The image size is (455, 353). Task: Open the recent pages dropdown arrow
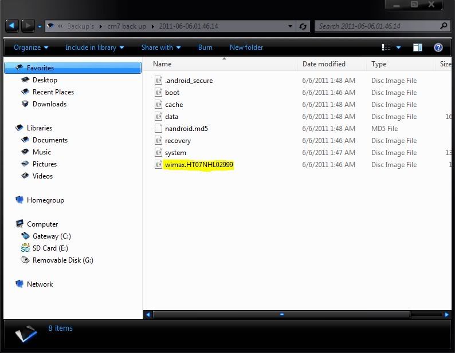coord(40,27)
